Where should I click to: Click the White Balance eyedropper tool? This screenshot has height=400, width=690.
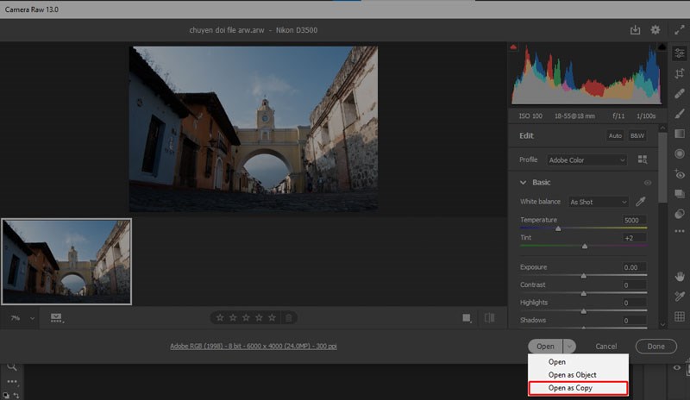pos(641,202)
